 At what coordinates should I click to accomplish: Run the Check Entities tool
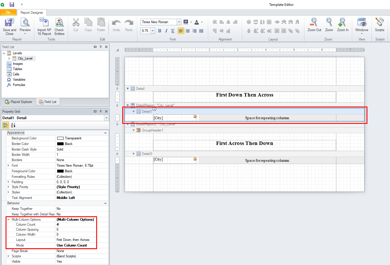coord(59,23)
